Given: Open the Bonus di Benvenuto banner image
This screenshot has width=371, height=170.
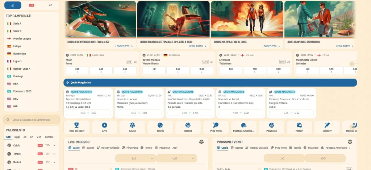Looking at the screenshot, I should (x=100, y=19).
